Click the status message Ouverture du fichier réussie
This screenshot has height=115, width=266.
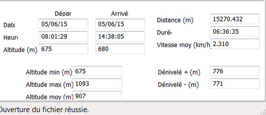point(44,110)
